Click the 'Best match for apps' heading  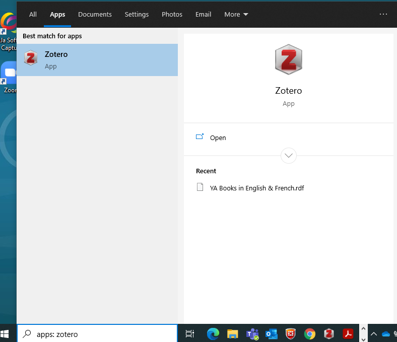point(52,36)
